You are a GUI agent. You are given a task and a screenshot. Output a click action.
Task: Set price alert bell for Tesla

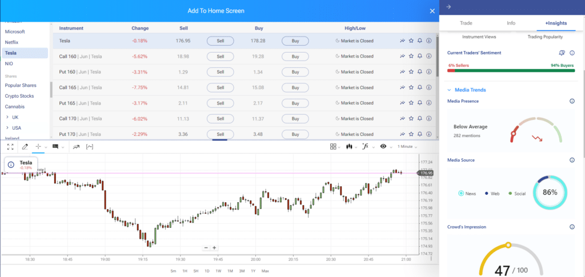(x=420, y=41)
